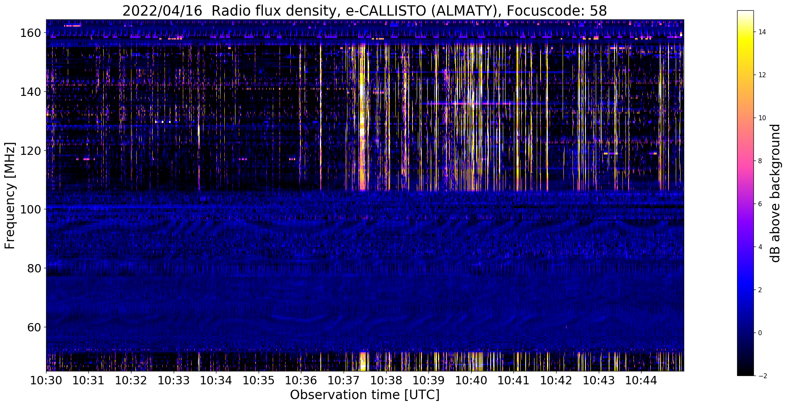This screenshot has height=406, width=787.
Task: Click the 'Frequency [MHz]' axis label
Action: point(10,196)
